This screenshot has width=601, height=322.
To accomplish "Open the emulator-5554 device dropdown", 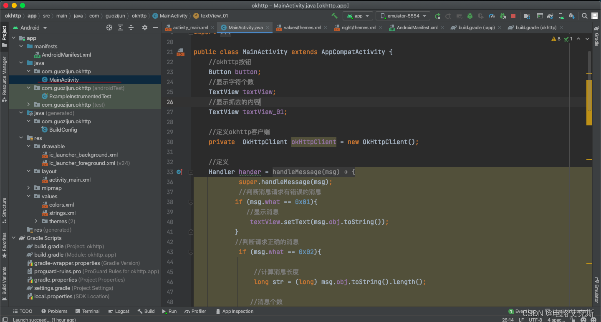I will [403, 16].
